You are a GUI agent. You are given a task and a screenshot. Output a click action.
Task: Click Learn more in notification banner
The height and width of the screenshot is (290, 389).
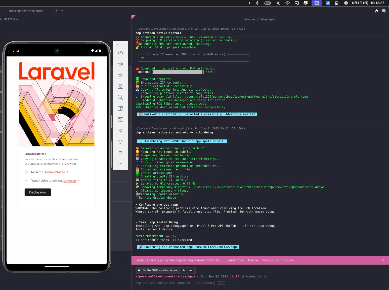click(x=235, y=260)
